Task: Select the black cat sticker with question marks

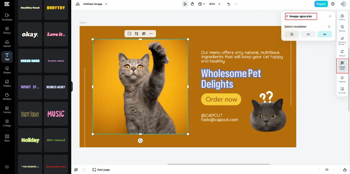Action: coord(268,112)
